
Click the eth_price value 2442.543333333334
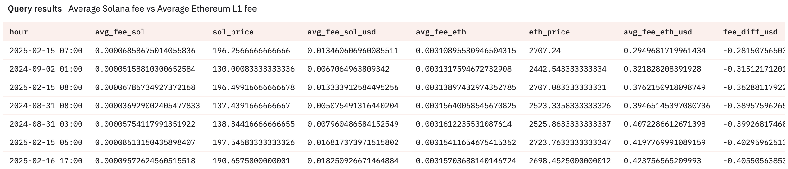pyautogui.click(x=567, y=69)
